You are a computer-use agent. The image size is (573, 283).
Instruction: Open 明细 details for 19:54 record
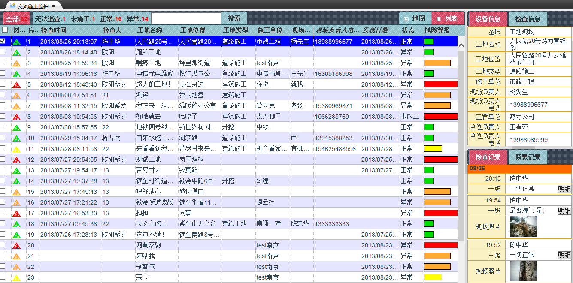[x=564, y=211]
